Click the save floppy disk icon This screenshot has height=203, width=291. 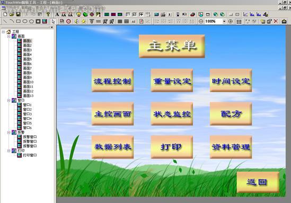[18, 14]
